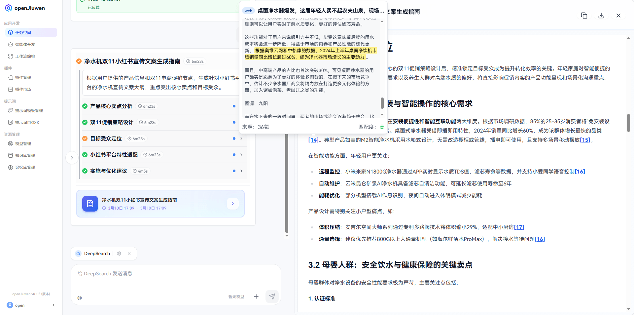This screenshot has height=315, width=634.
Task: Open the 插件市场 page
Action: tap(23, 89)
